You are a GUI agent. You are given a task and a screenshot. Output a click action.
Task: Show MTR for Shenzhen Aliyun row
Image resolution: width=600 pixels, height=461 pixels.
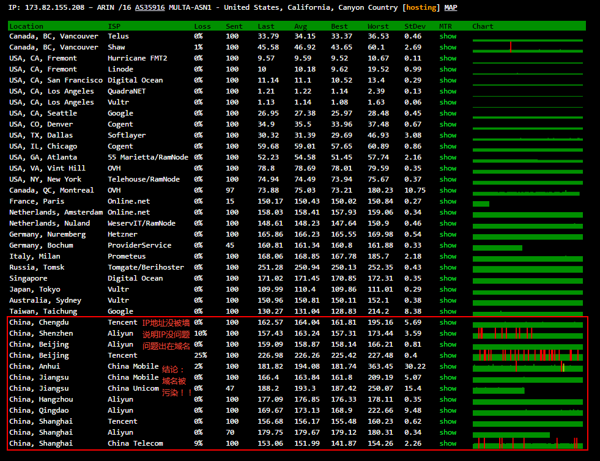(448, 334)
